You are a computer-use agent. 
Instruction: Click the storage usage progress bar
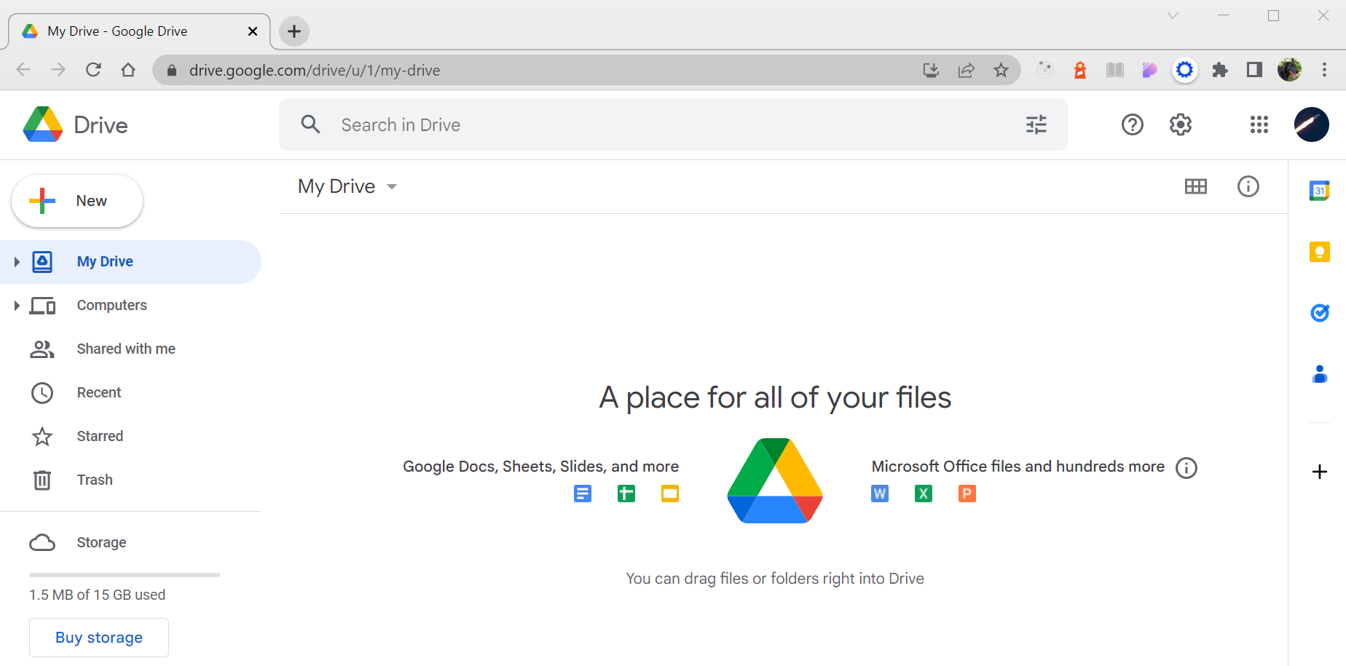click(125, 575)
